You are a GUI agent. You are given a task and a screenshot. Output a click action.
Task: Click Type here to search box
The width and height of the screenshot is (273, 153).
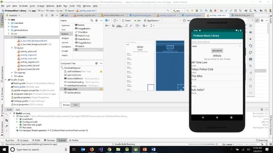coord(39,149)
